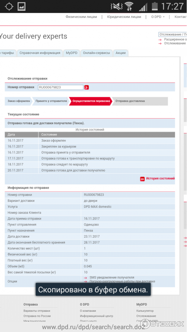
Task: Switch to the MyDPD tab
Action: pyautogui.click(x=71, y=53)
